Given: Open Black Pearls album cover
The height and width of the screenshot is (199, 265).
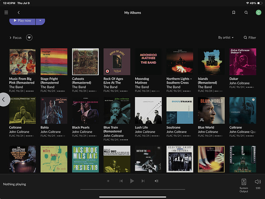Looking at the screenshot, I should coord(85,110).
